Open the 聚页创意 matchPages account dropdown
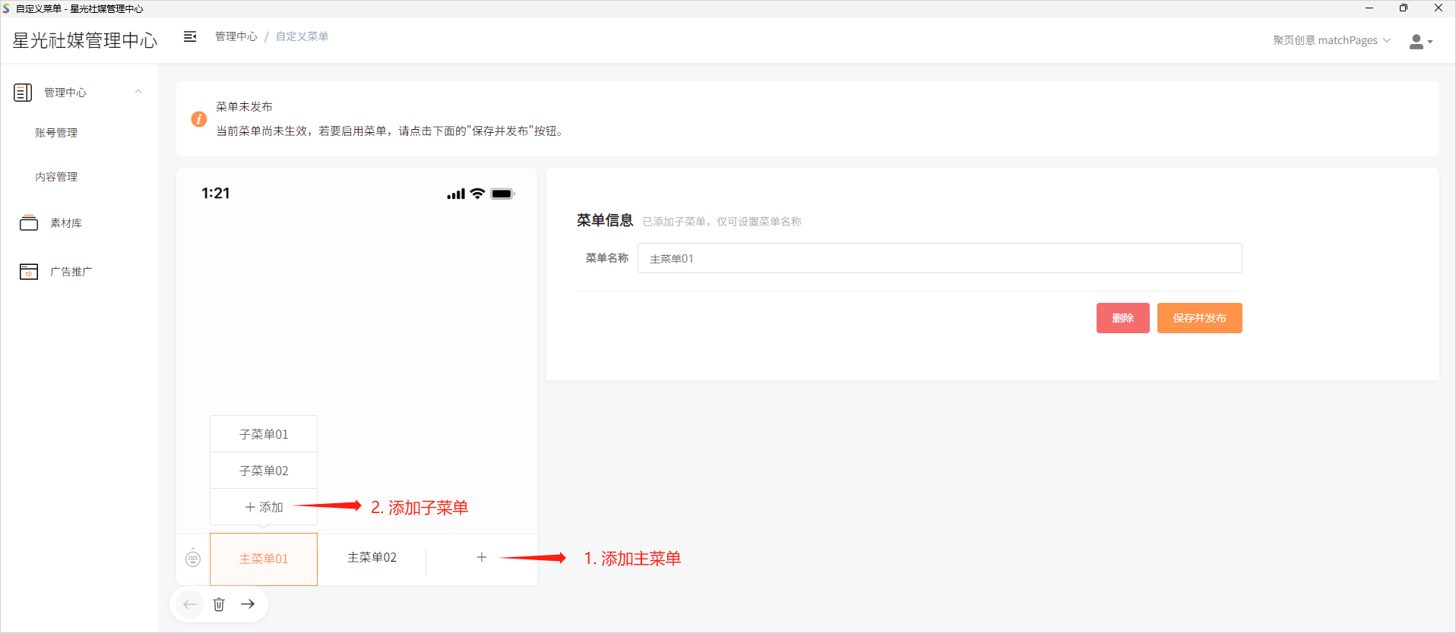1456x633 pixels. click(x=1332, y=40)
